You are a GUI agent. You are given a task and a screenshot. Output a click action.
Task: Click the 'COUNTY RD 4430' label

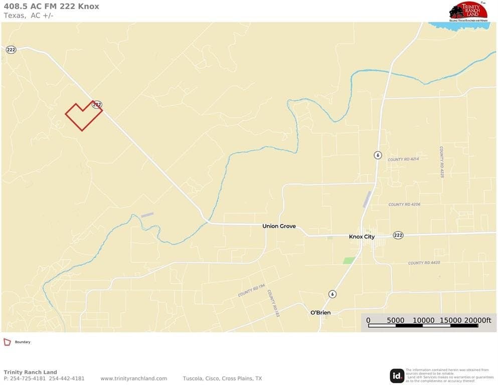(x=424, y=263)
